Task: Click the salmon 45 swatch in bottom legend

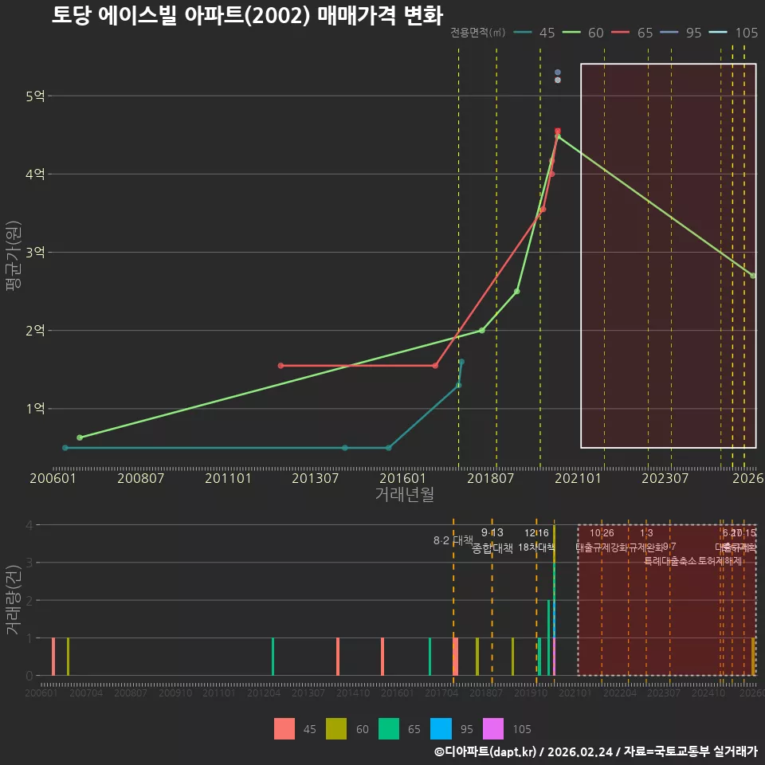Action: (x=284, y=729)
